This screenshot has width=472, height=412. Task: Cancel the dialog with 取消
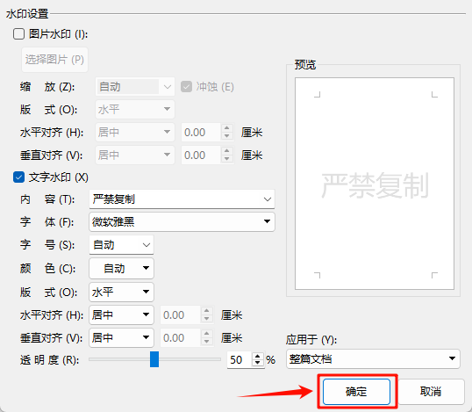(431, 392)
